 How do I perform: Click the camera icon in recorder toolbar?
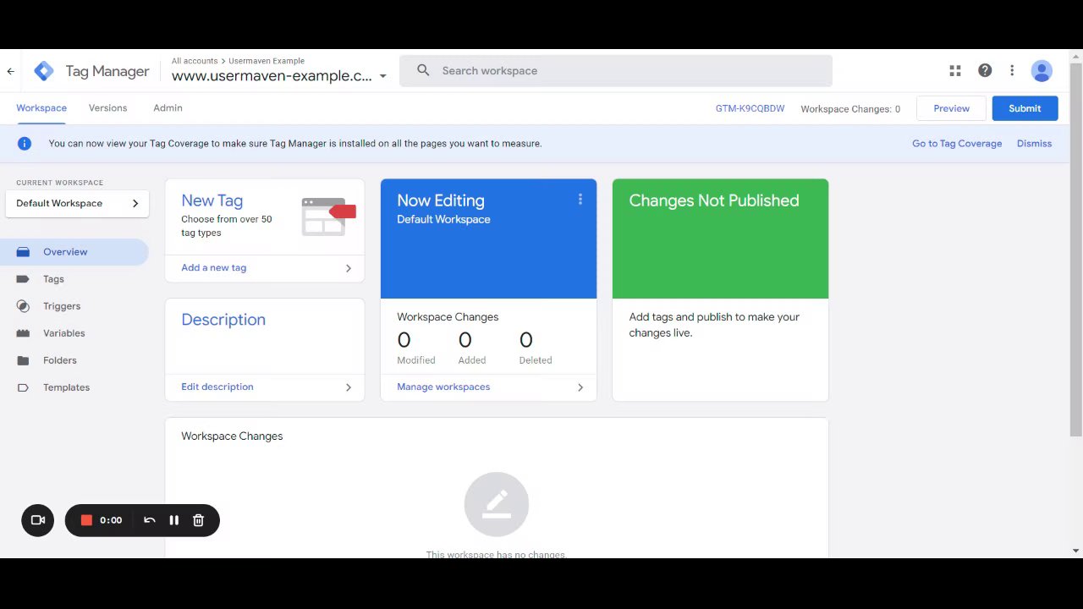[38, 520]
